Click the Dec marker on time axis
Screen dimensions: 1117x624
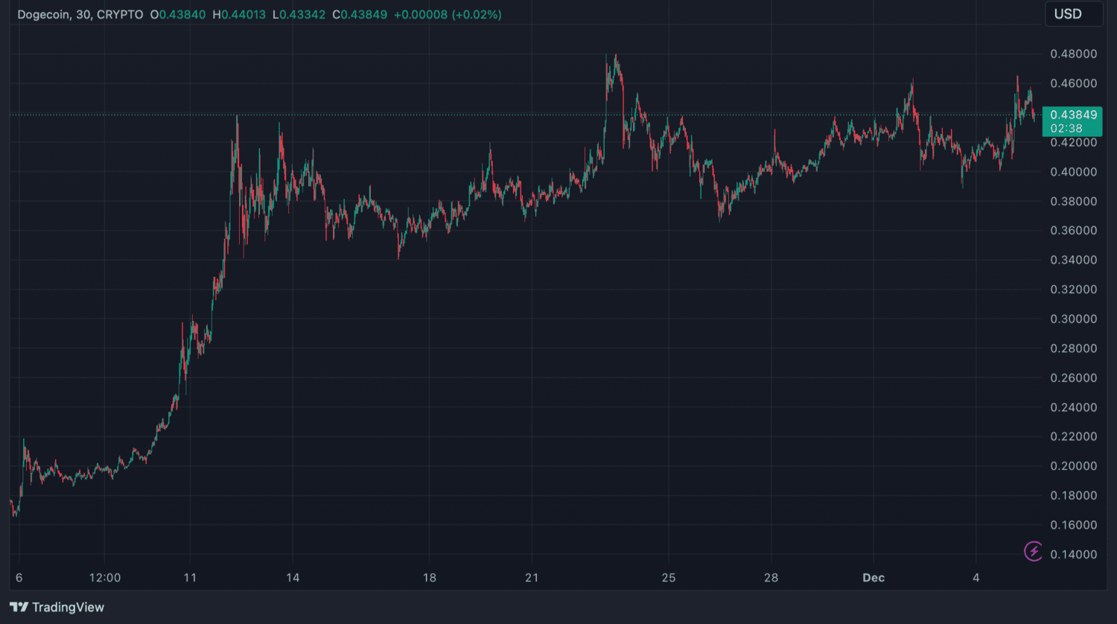(x=873, y=578)
